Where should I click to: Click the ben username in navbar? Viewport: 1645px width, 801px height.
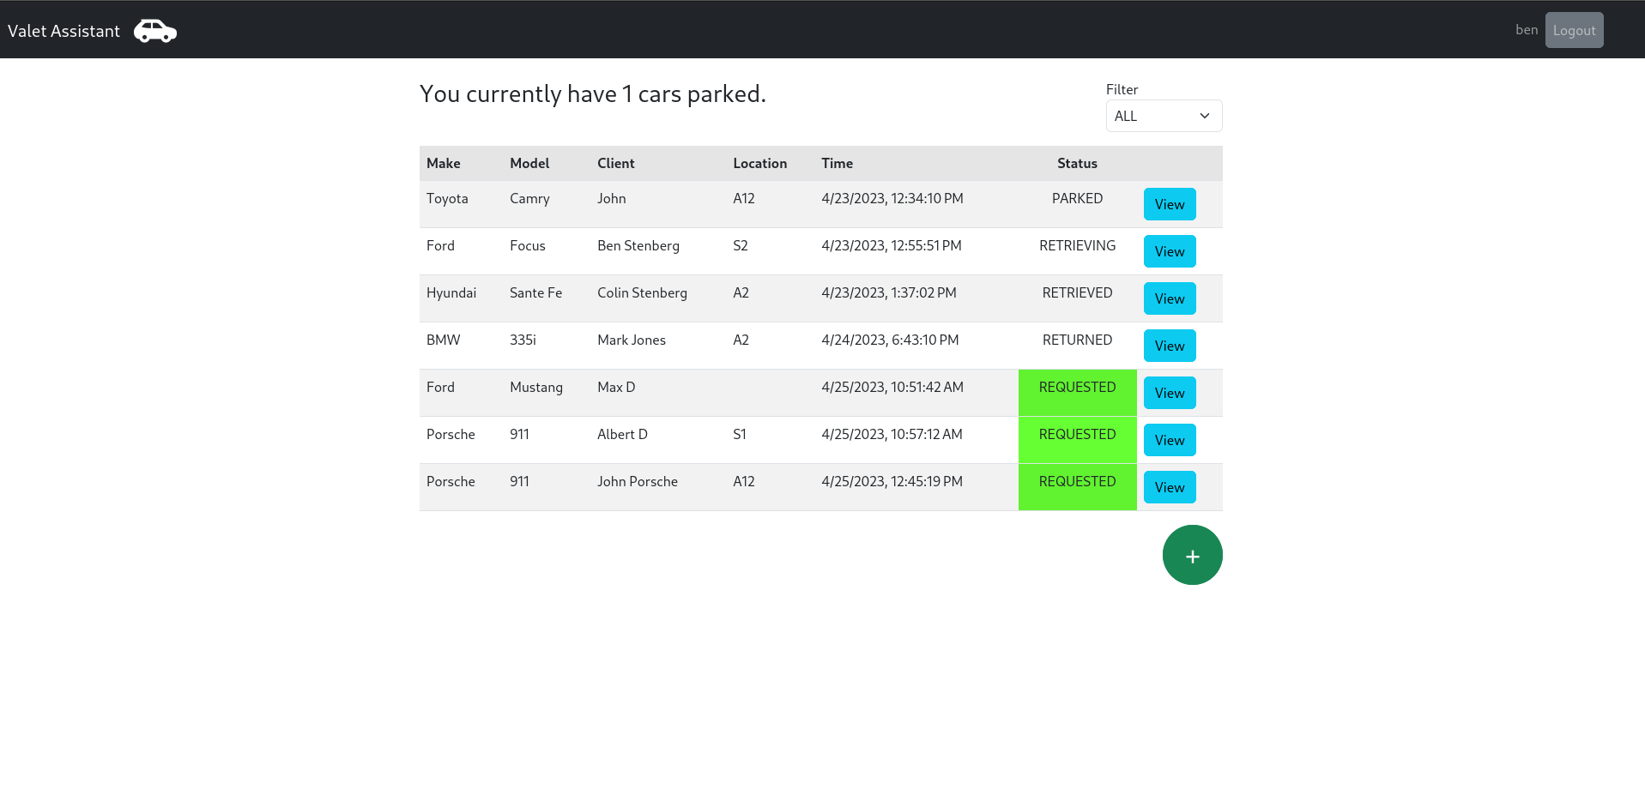1526,30
